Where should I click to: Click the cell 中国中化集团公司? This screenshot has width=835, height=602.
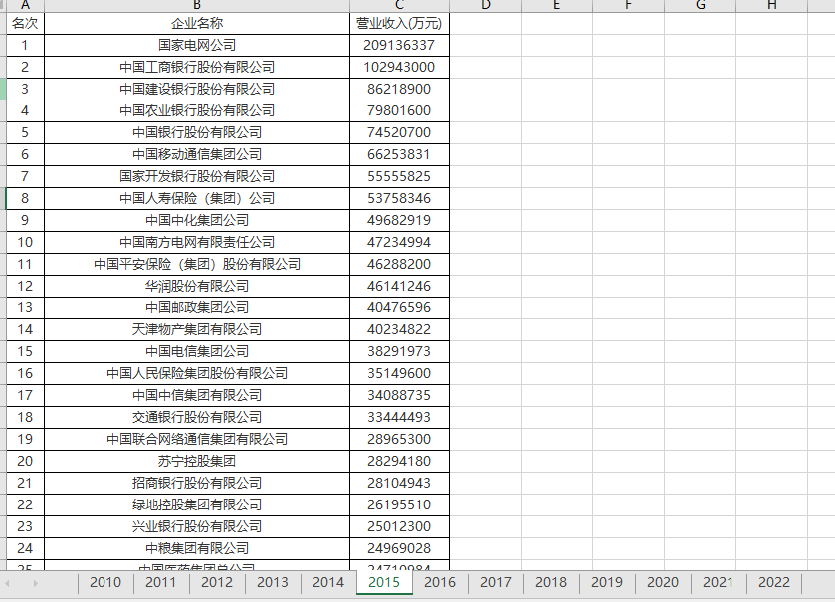[x=197, y=220]
